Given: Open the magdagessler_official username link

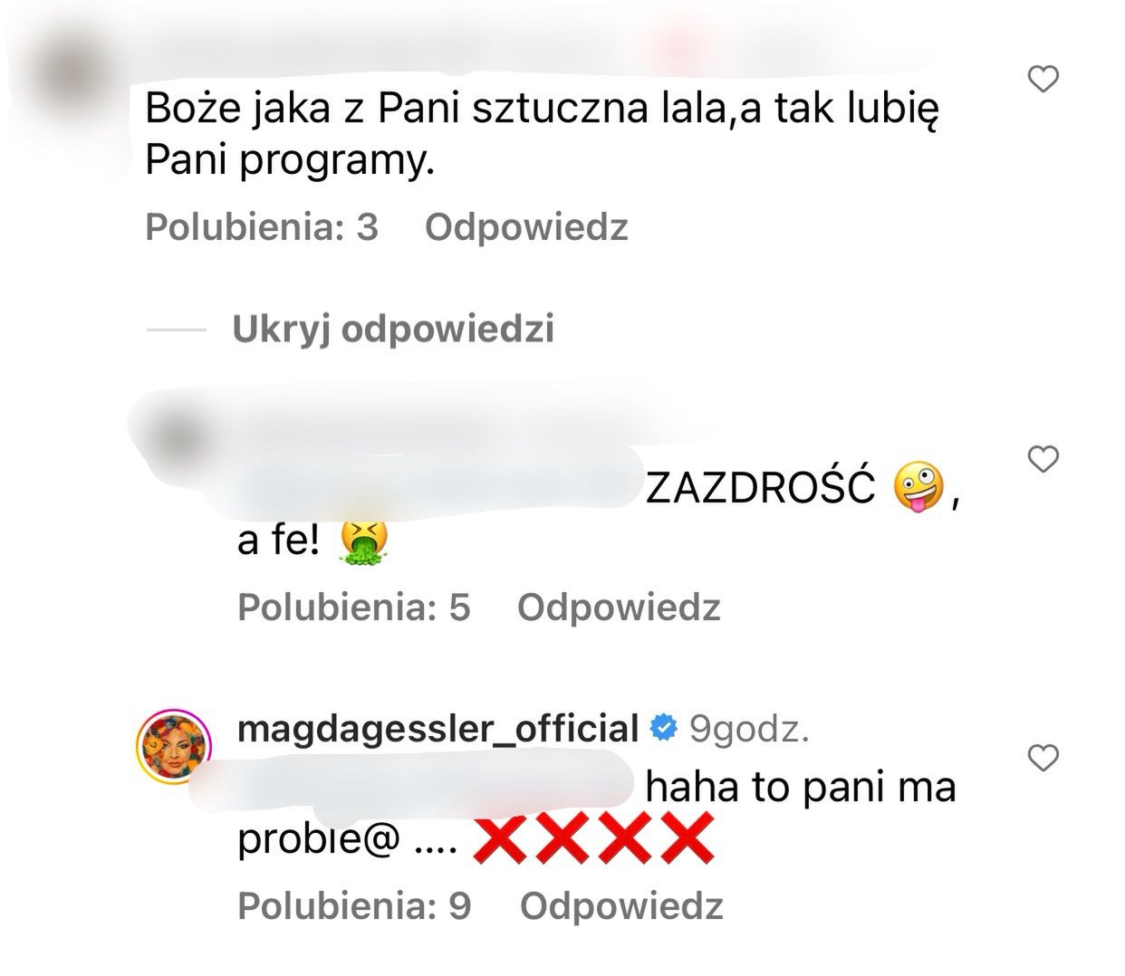Looking at the screenshot, I should click(438, 728).
